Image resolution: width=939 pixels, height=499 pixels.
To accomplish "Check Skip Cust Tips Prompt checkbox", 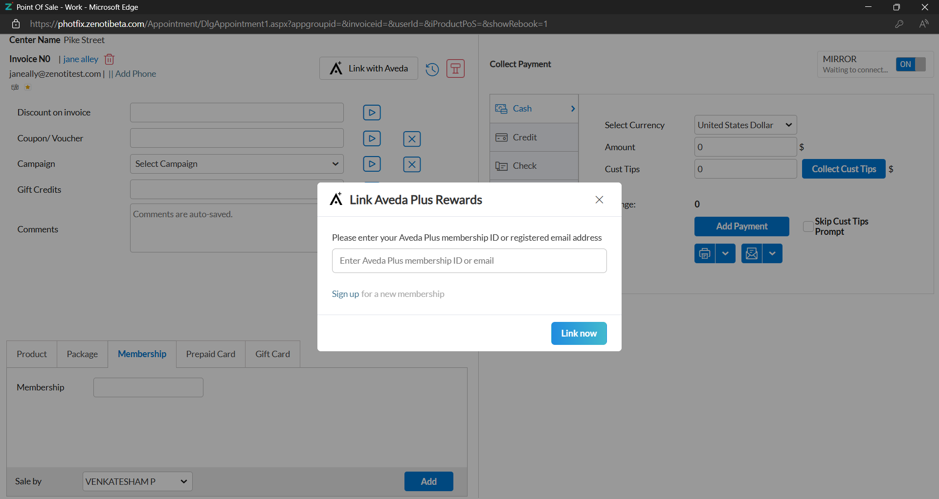I will 808,227.
